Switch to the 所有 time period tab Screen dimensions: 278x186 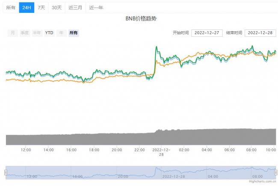(11, 8)
